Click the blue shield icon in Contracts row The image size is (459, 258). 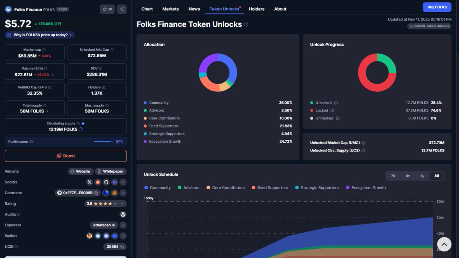point(106,193)
